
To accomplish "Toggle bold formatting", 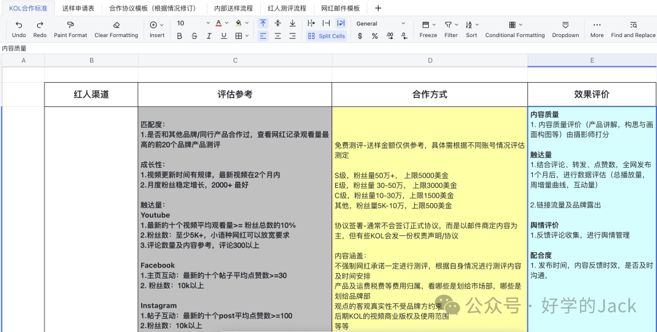I will point(179,36).
